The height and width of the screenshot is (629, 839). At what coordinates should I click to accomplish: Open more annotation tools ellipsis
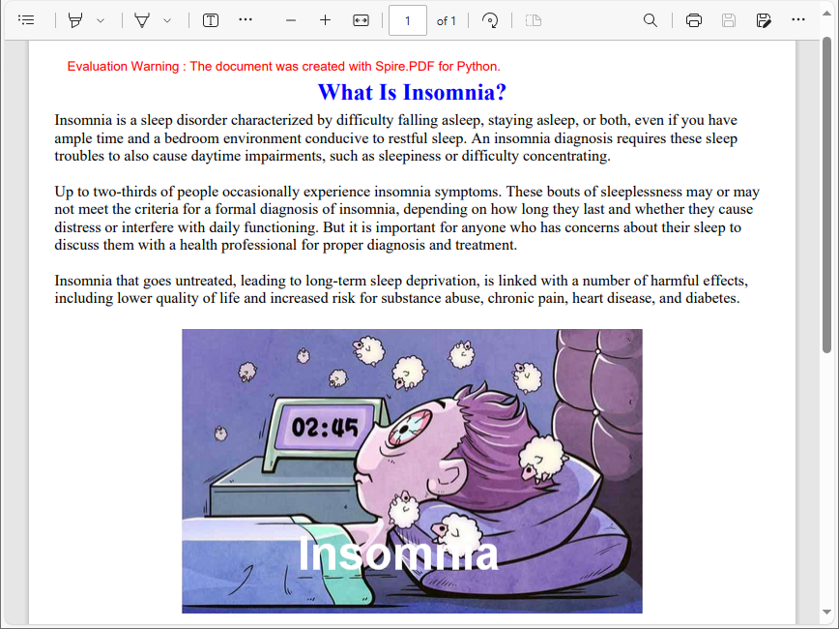point(246,19)
